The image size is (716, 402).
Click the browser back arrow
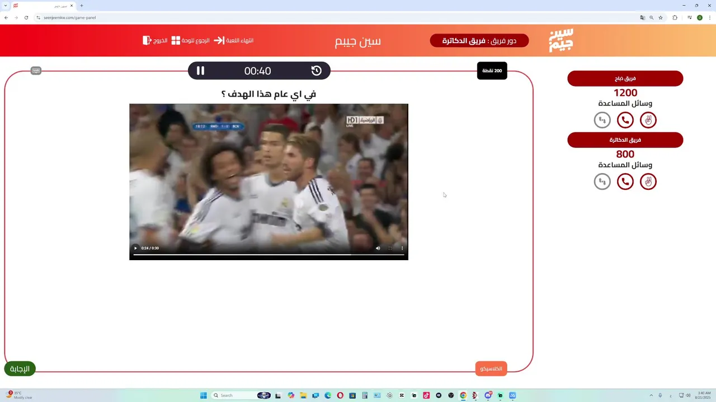(x=6, y=17)
